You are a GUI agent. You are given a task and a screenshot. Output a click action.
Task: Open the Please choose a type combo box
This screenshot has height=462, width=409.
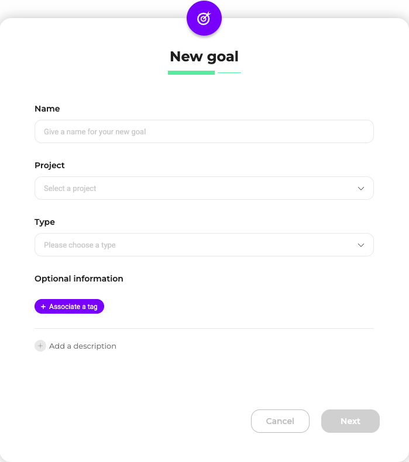[193, 245]
